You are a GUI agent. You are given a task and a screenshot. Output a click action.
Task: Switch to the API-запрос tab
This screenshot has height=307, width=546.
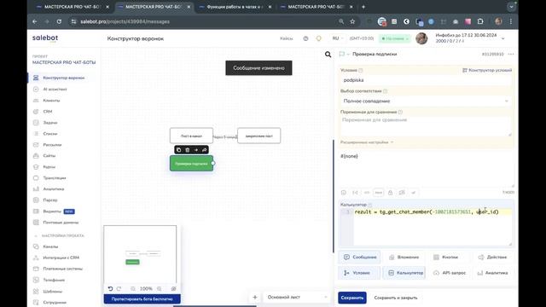point(450,273)
